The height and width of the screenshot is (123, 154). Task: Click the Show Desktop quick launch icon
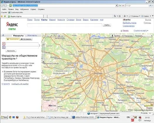(x=14, y=117)
